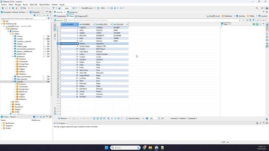
Task: Open the ID_USUARIO column header dropdown
Action: (77, 24)
